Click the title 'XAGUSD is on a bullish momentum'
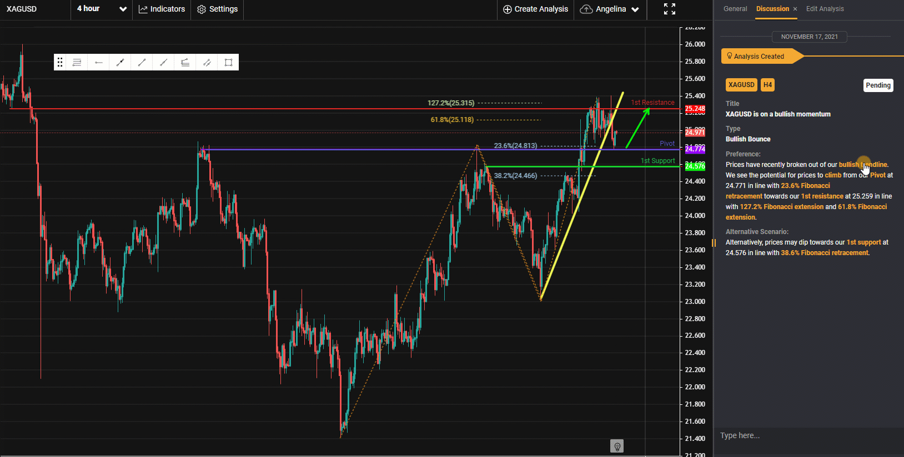904x457 pixels. pyautogui.click(x=778, y=114)
